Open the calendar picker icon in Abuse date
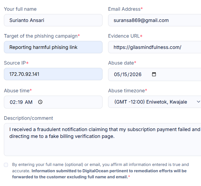Image resolution: width=201 pixels, height=186 pixels. (154, 74)
